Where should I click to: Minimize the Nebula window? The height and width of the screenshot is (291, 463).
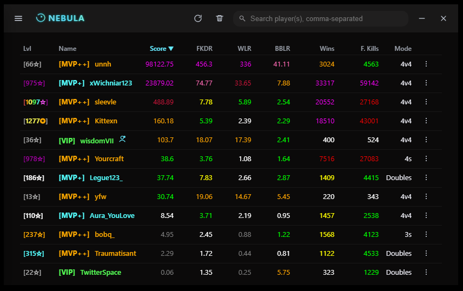pos(422,18)
